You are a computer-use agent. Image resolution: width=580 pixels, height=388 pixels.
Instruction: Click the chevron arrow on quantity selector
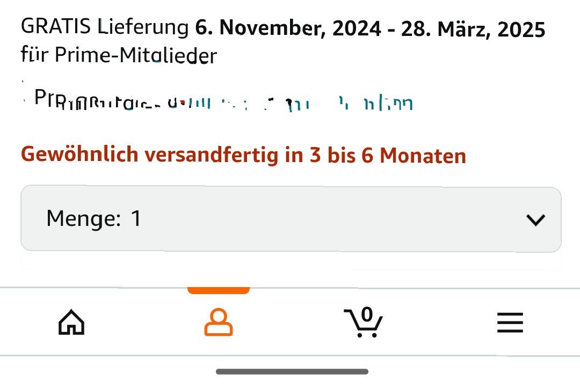pos(535,219)
